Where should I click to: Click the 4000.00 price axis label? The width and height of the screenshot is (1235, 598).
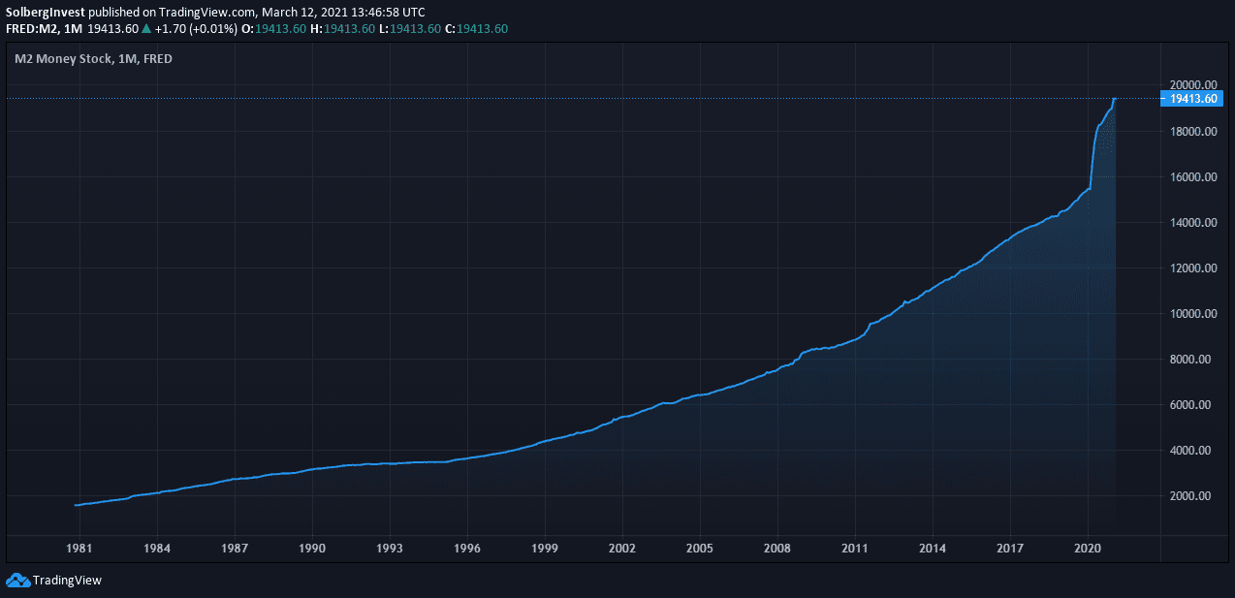click(x=1192, y=451)
